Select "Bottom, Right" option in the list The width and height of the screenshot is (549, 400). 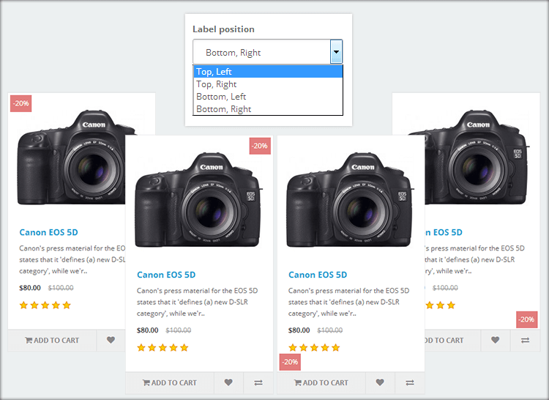[x=268, y=109]
